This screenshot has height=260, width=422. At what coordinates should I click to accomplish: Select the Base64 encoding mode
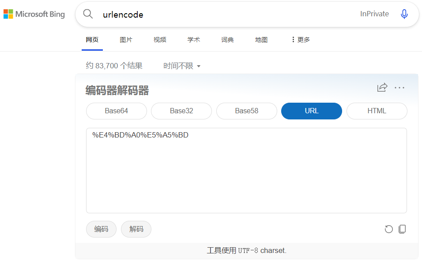[x=116, y=111]
